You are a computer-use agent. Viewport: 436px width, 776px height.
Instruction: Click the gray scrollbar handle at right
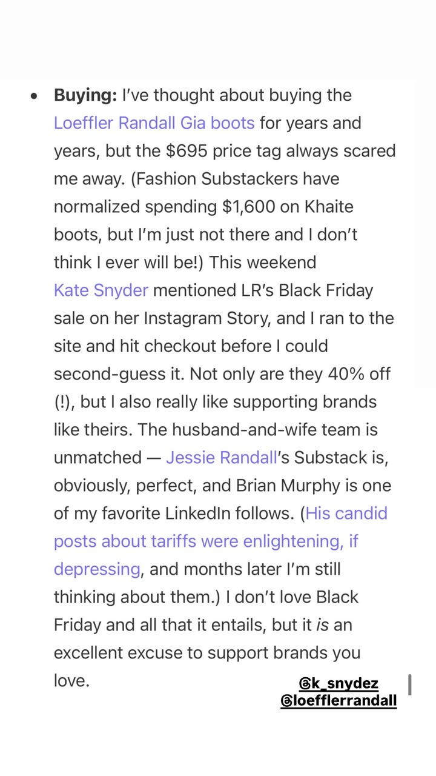click(410, 684)
